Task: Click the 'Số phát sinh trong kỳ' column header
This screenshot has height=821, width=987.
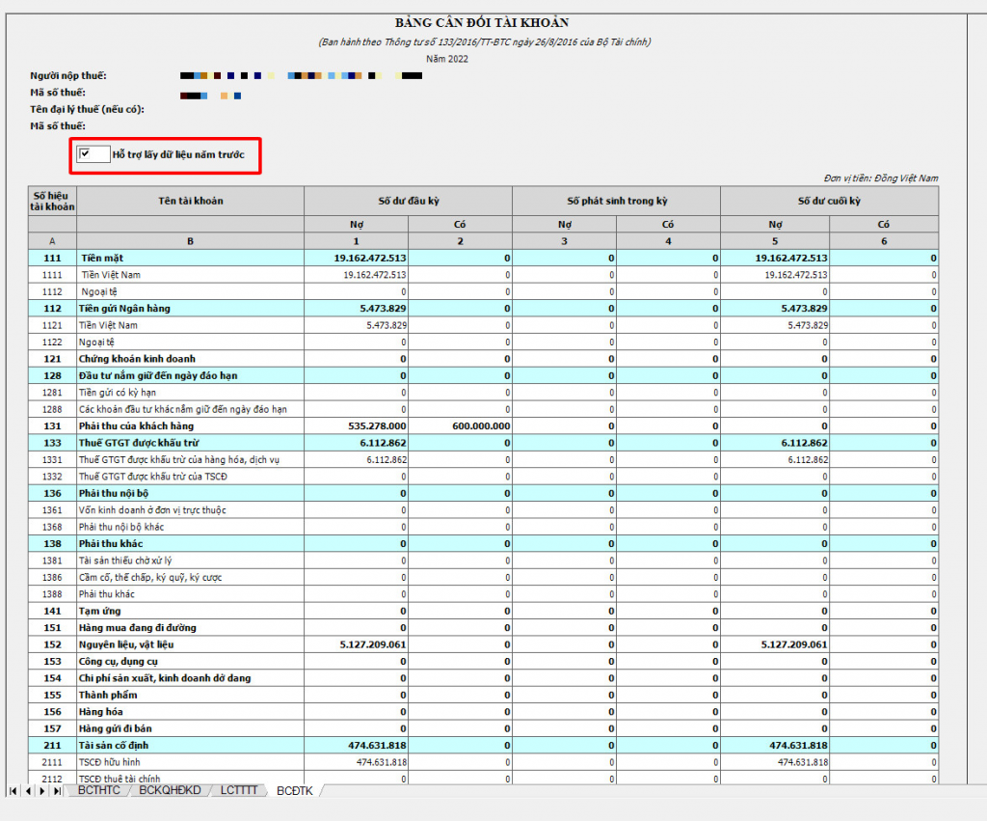Action: 616,201
